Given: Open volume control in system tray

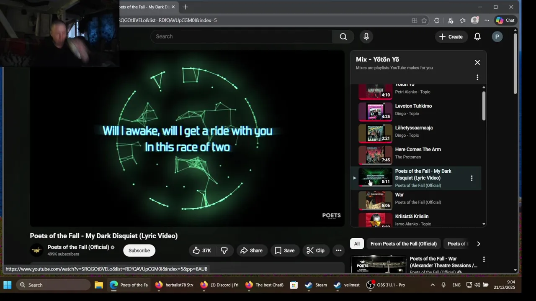Looking at the screenshot, I should click(x=477, y=285).
